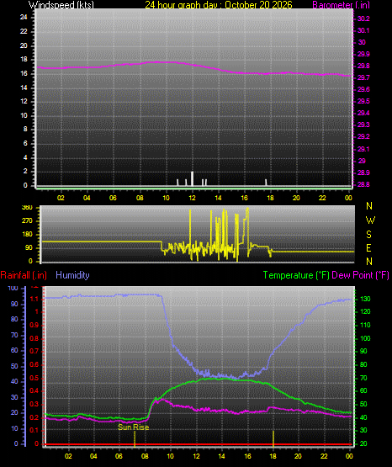Click the tallest white windspeed bar at hour 12

pyautogui.click(x=192, y=178)
